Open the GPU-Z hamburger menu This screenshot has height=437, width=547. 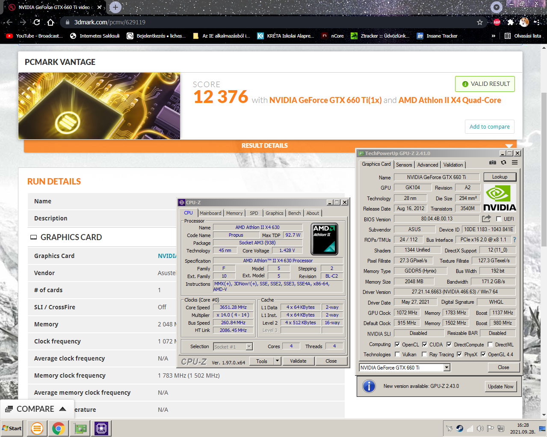coord(514,162)
